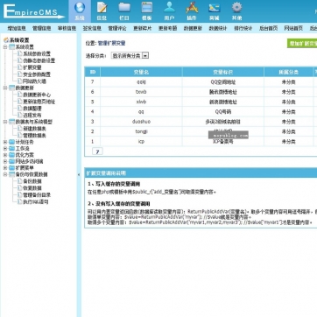Screen dimensions: 317x317
Task: Open the 其他 gear icon in top bar
Action: click(x=236, y=8)
